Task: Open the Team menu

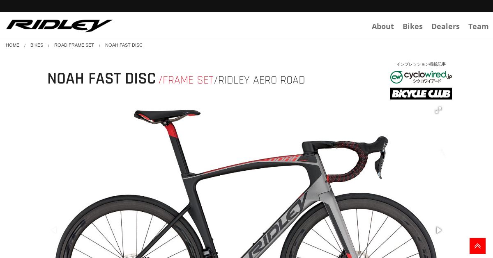Action: click(x=479, y=26)
